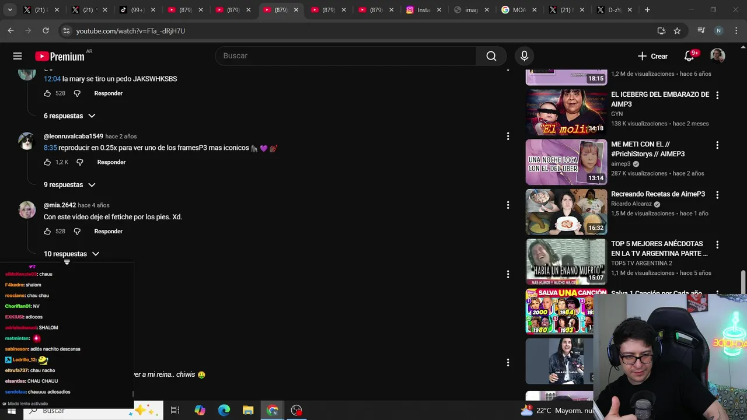Like the comment by @leonruvalcaba1549

point(47,162)
